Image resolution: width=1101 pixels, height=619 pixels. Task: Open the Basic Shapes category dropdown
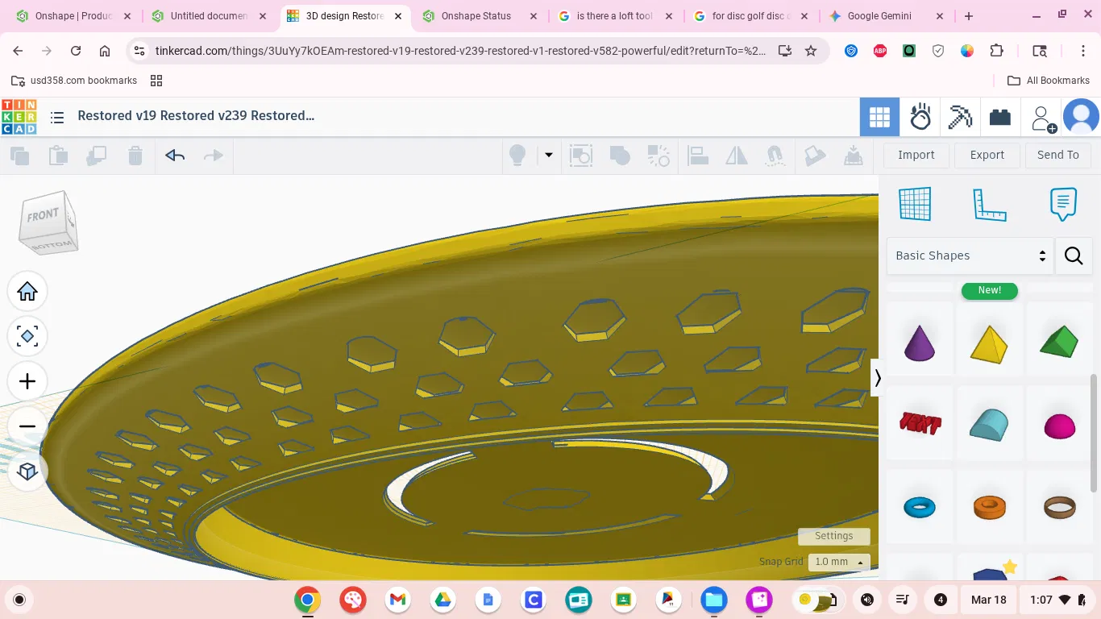pos(970,255)
